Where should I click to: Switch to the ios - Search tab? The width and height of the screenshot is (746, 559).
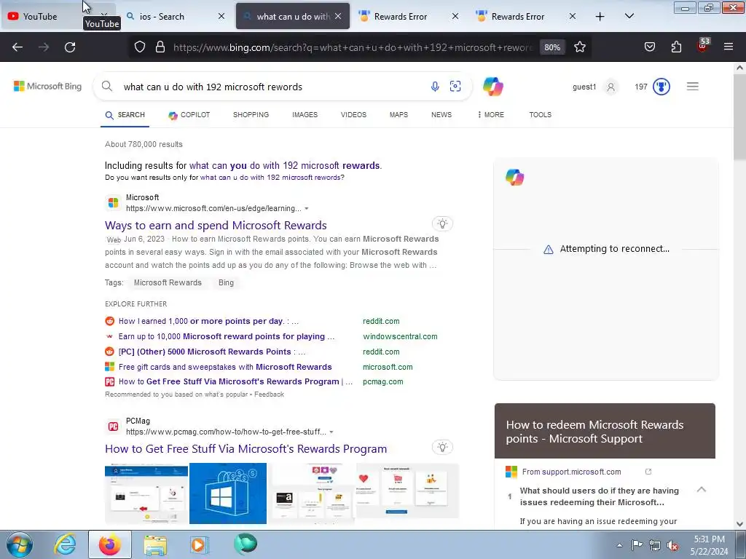click(x=162, y=16)
